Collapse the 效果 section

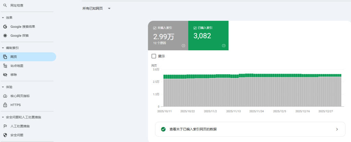pyautogui.click(x=3, y=17)
